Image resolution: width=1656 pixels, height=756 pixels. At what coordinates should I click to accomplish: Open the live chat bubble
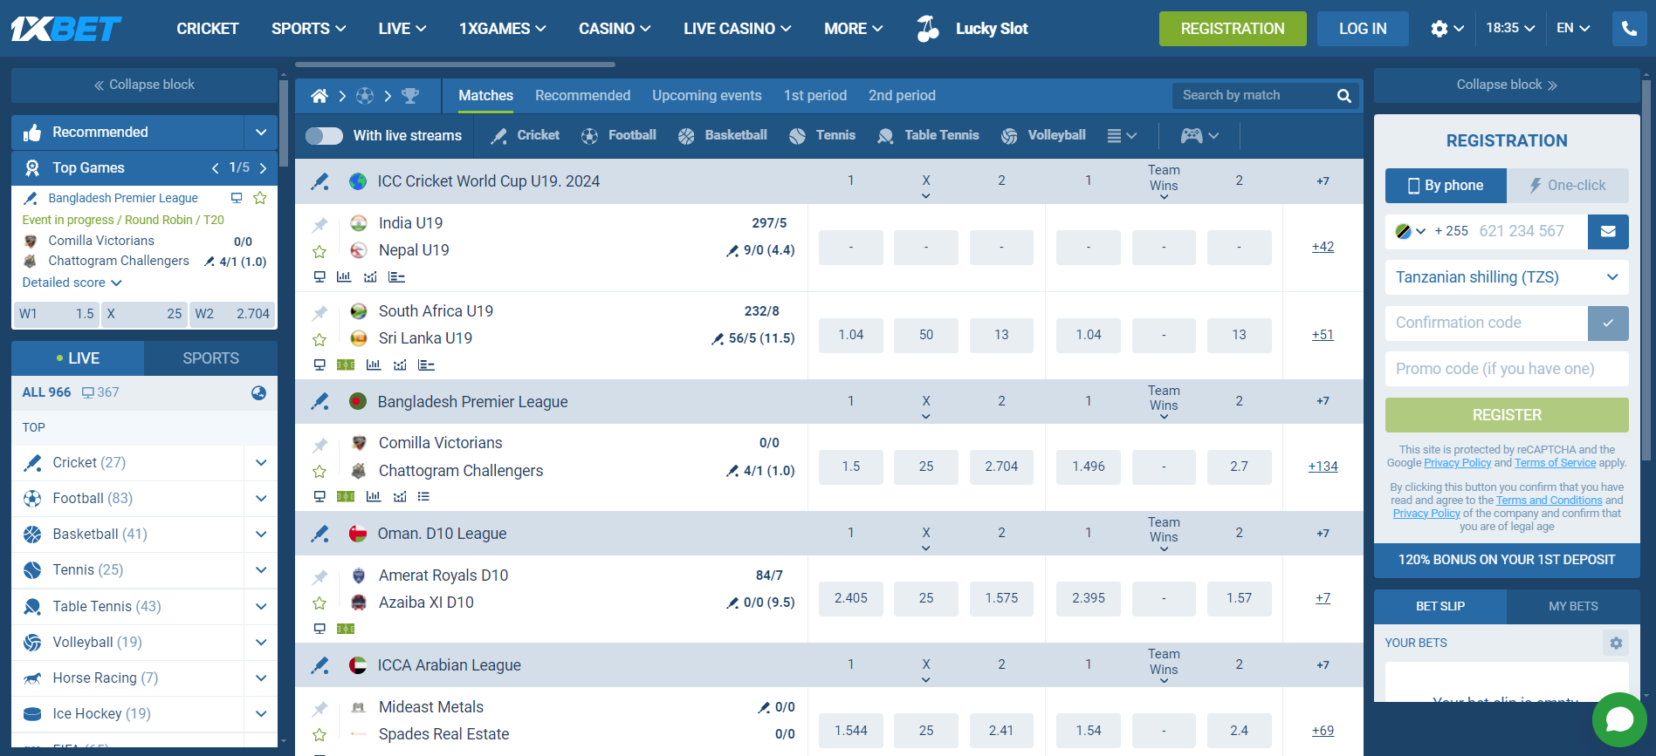1618,719
